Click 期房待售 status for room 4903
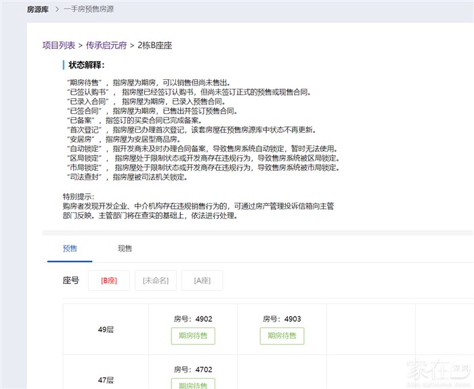474x389 pixels. [282, 335]
